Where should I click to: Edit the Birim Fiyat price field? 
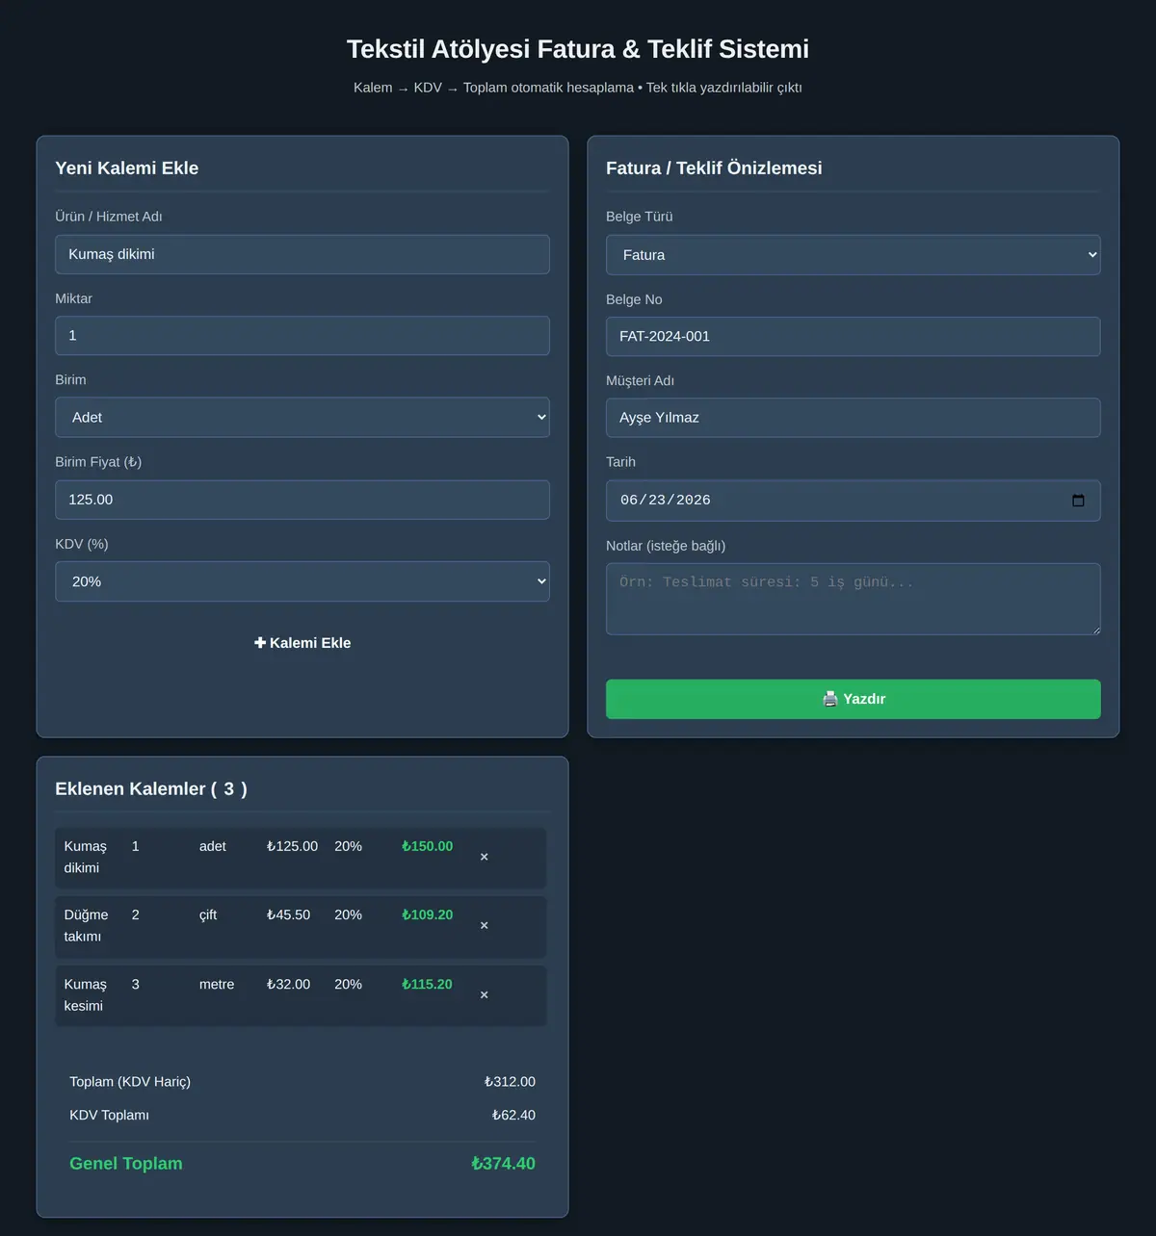[x=302, y=500]
